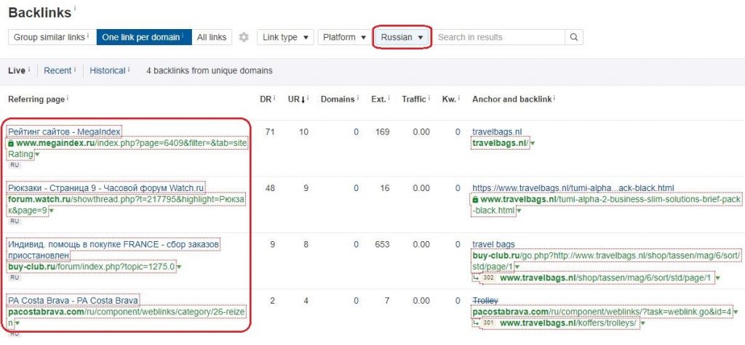Click the settings gear icon beside All links

tap(244, 37)
